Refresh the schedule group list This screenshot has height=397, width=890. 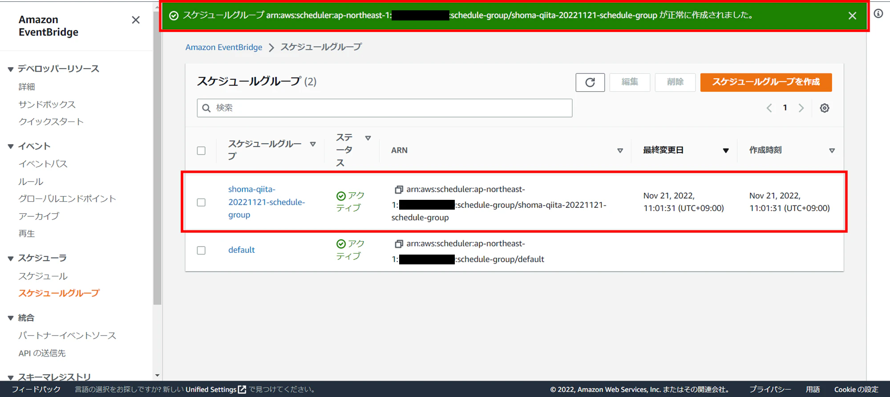[590, 82]
